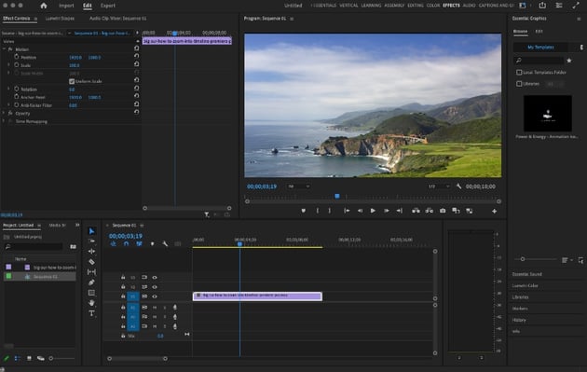Select the Color workspace

point(433,6)
